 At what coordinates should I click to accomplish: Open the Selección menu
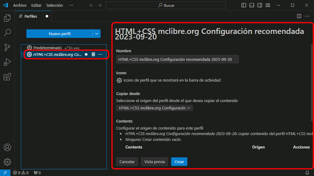pyautogui.click(x=55, y=5)
